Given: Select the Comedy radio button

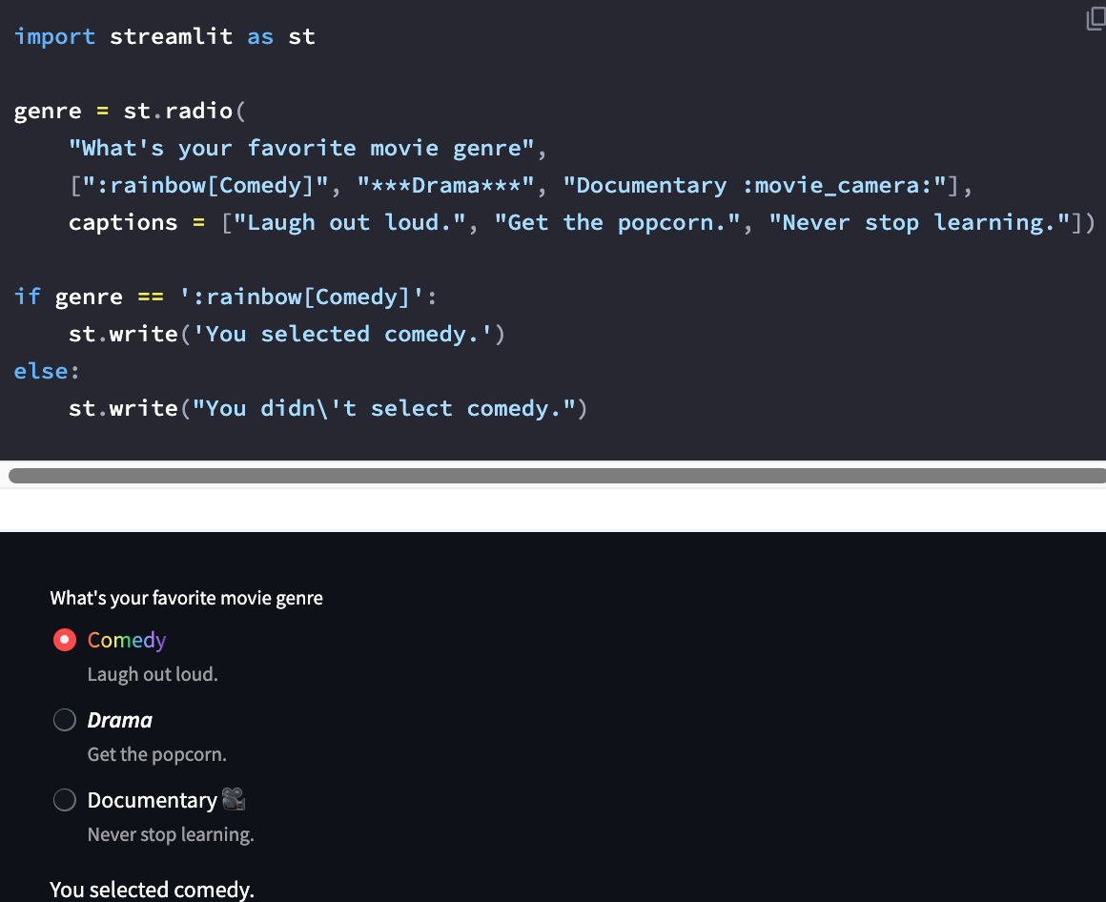Looking at the screenshot, I should 65,640.
